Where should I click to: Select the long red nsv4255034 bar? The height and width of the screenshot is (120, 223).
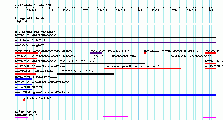click(x=142, y=69)
